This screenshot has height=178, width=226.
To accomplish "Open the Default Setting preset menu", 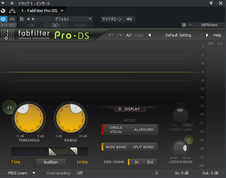I will pyautogui.click(x=178, y=35).
